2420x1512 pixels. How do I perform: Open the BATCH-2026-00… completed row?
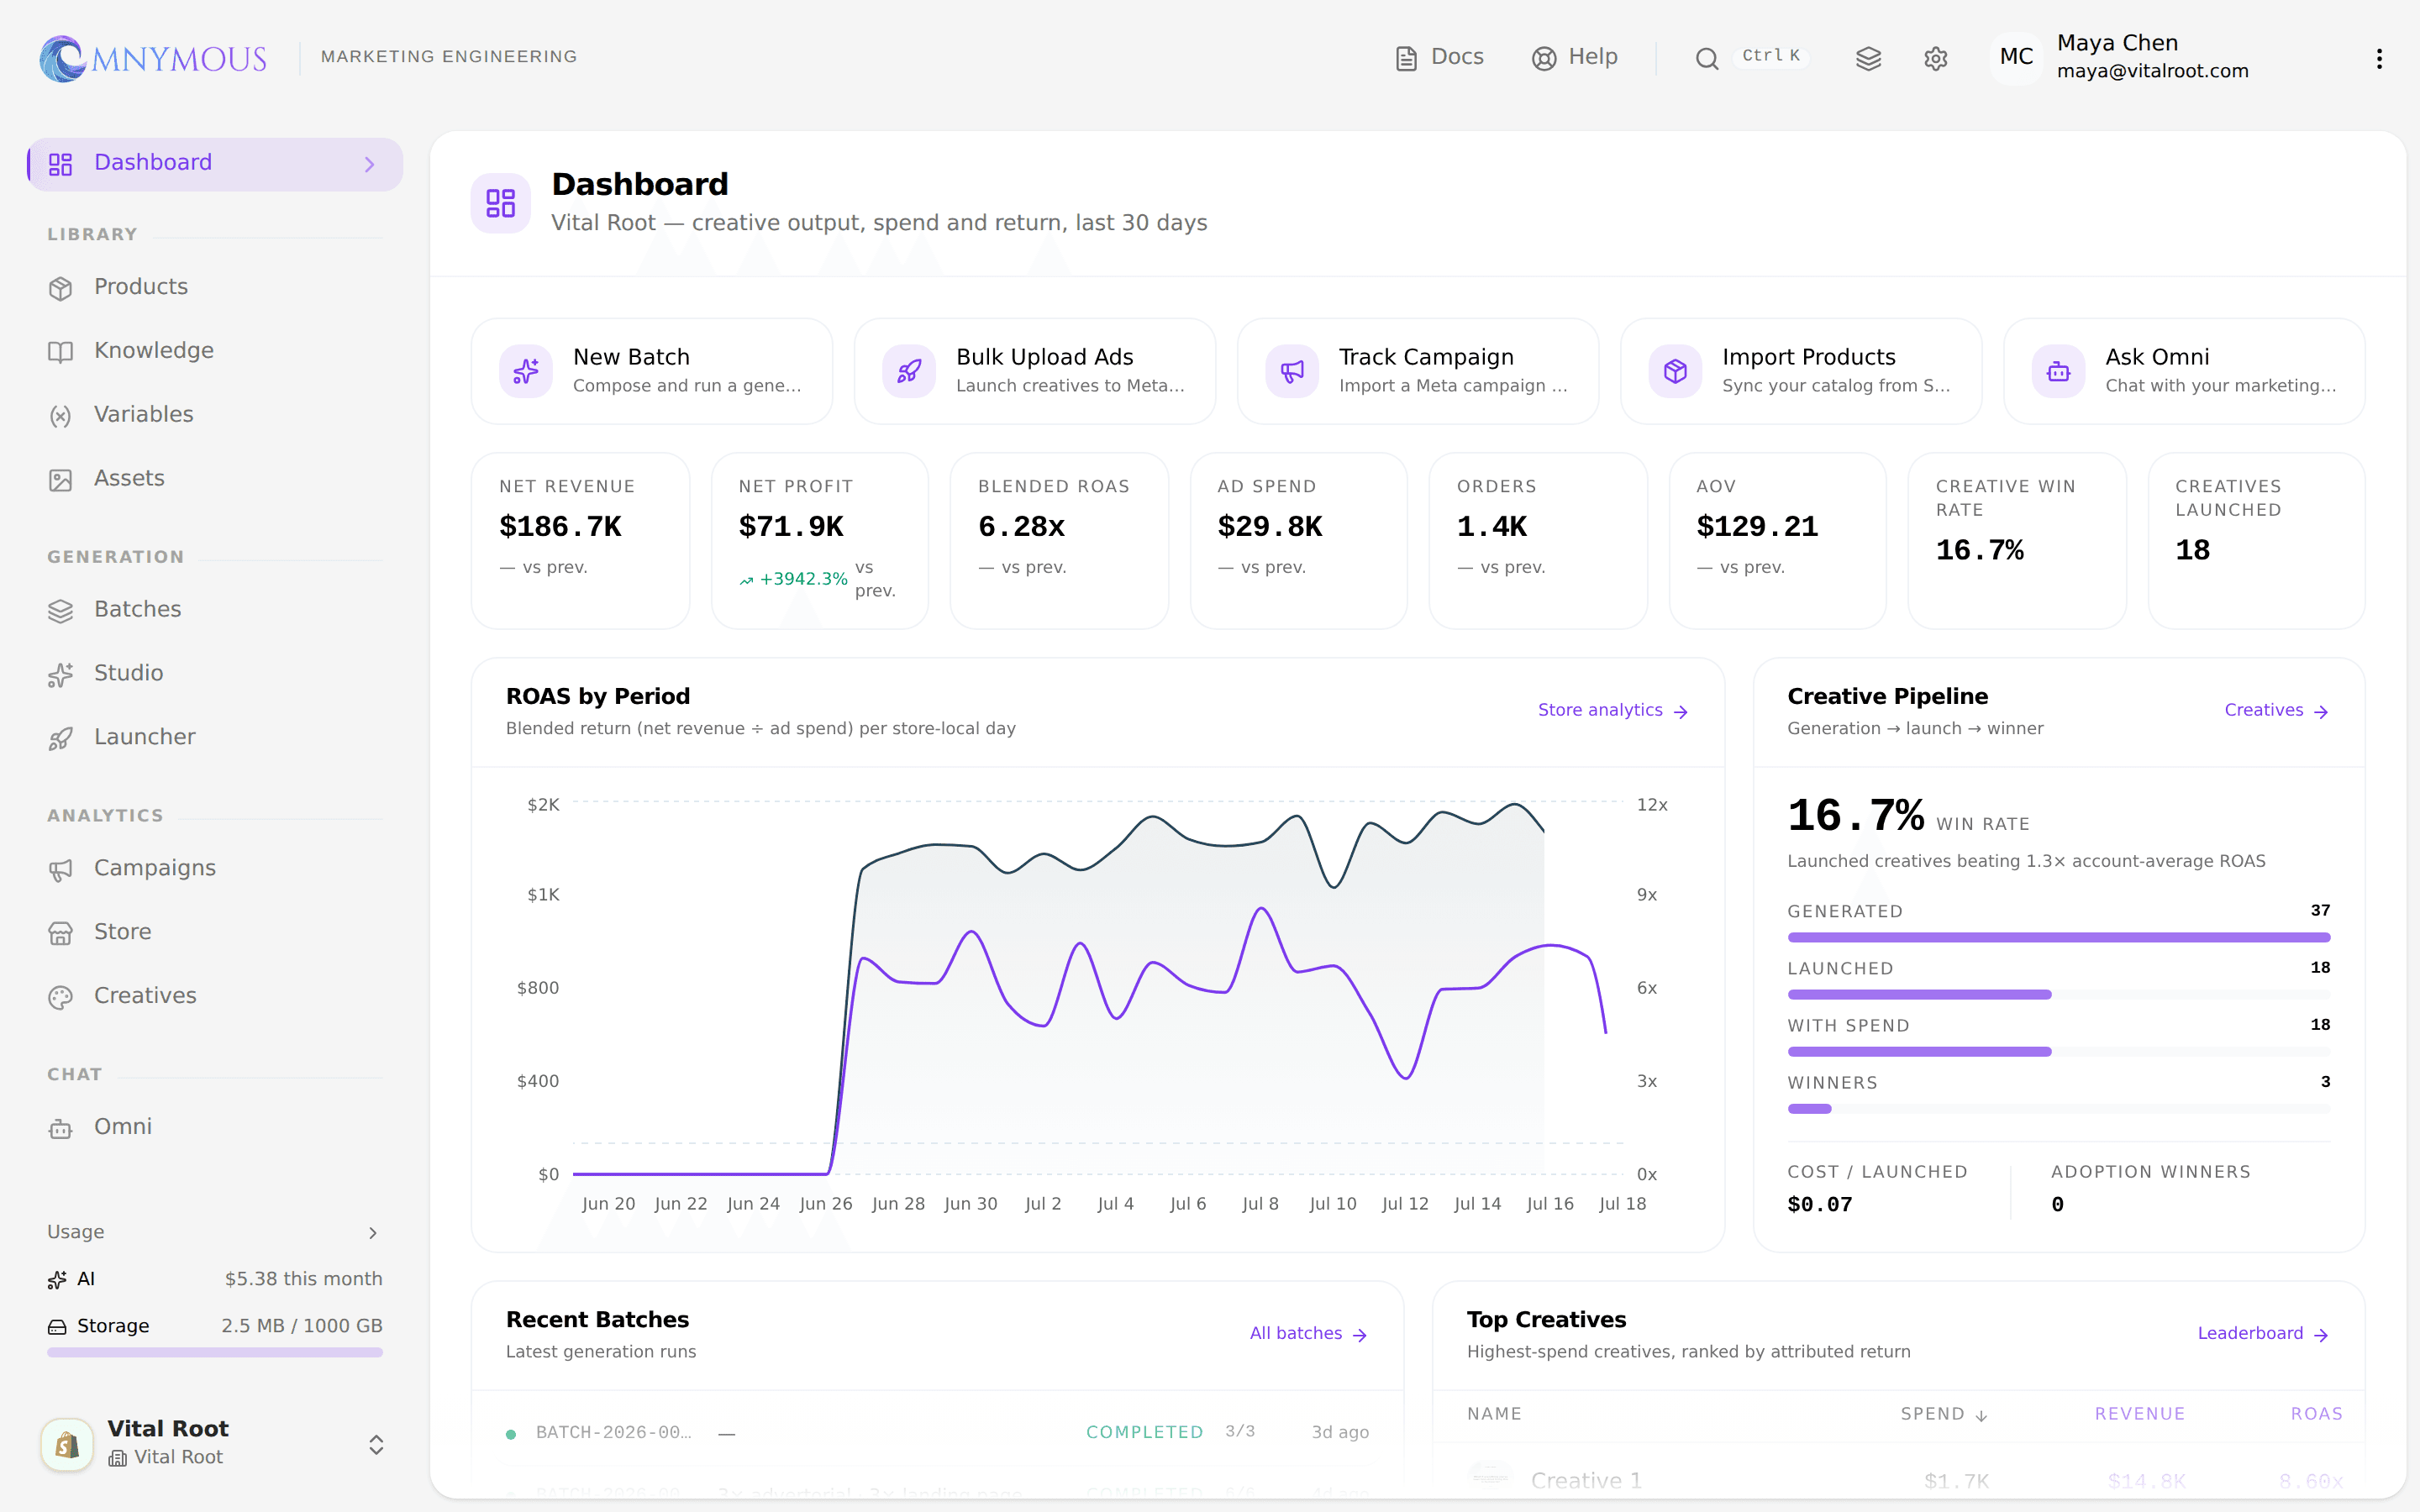(937, 1433)
